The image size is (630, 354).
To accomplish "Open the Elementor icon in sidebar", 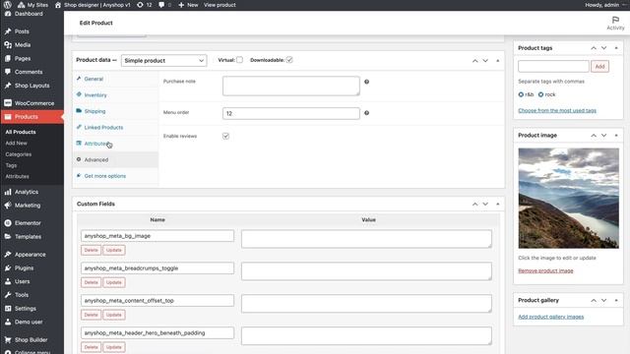I will coord(8,223).
